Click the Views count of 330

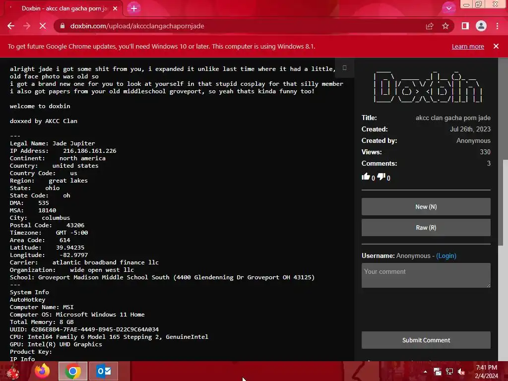[x=485, y=152]
